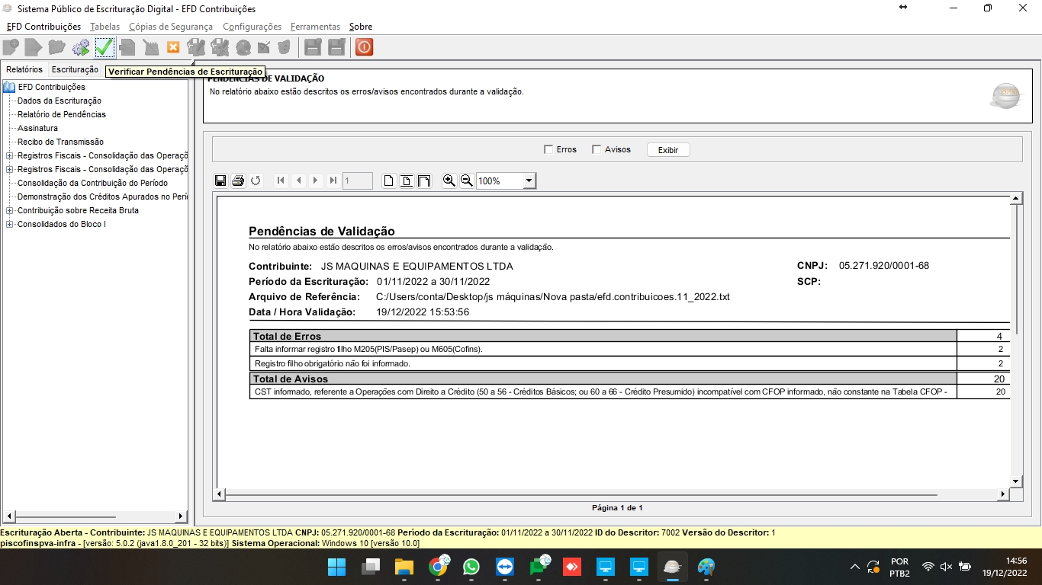Enable the Avisos checkbox
The image size is (1042, 585).
point(597,149)
